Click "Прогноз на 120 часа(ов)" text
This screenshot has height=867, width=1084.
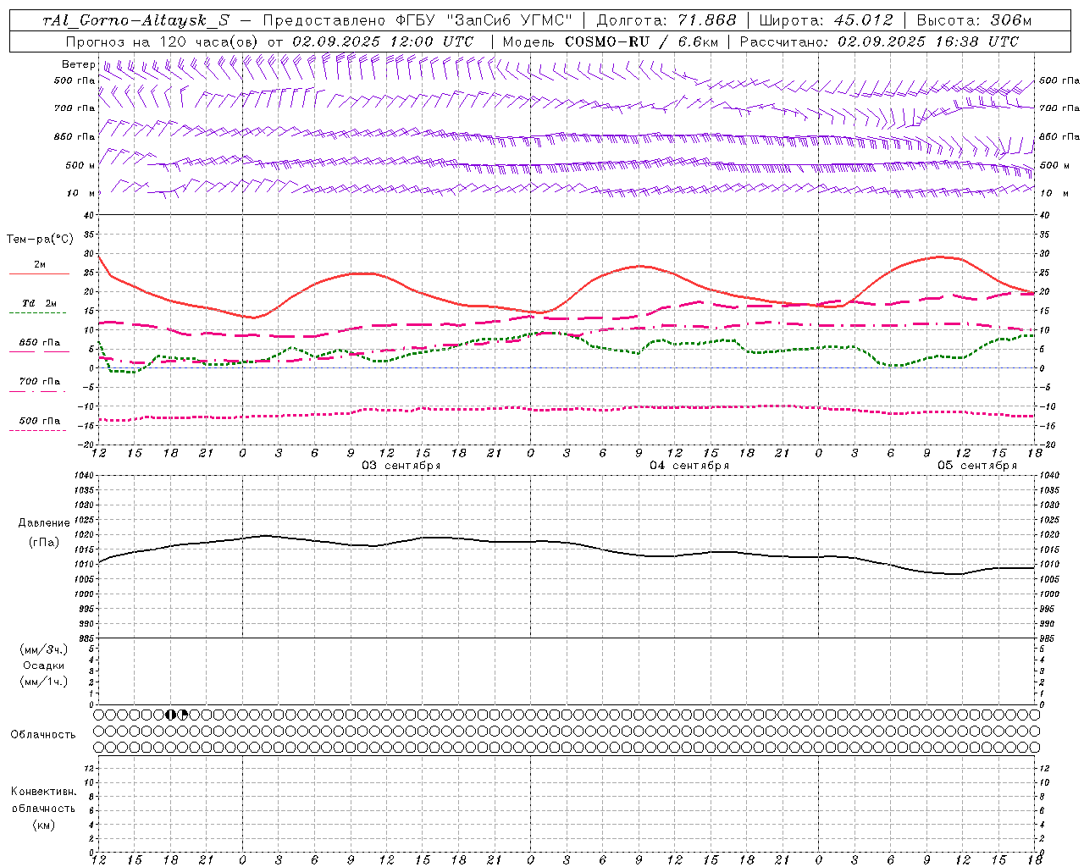pos(163,41)
